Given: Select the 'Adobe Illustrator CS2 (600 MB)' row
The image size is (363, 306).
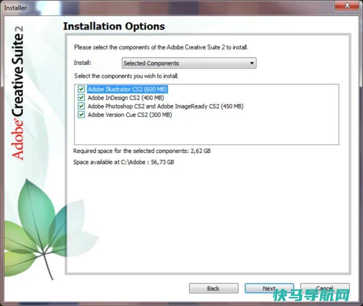Looking at the screenshot, I should point(127,89).
